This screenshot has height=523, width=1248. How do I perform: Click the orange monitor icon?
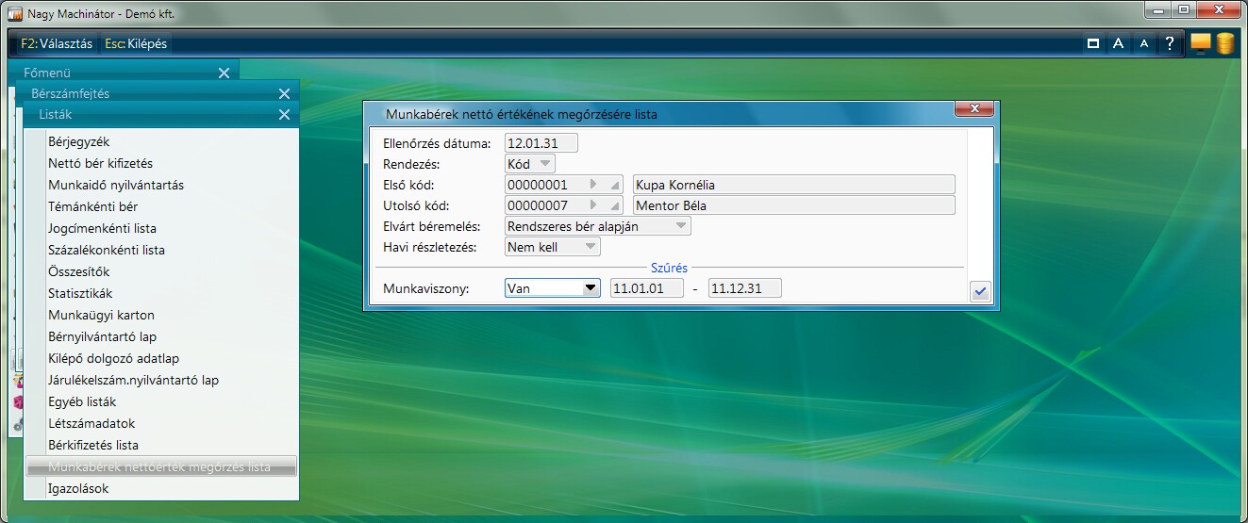click(1200, 43)
